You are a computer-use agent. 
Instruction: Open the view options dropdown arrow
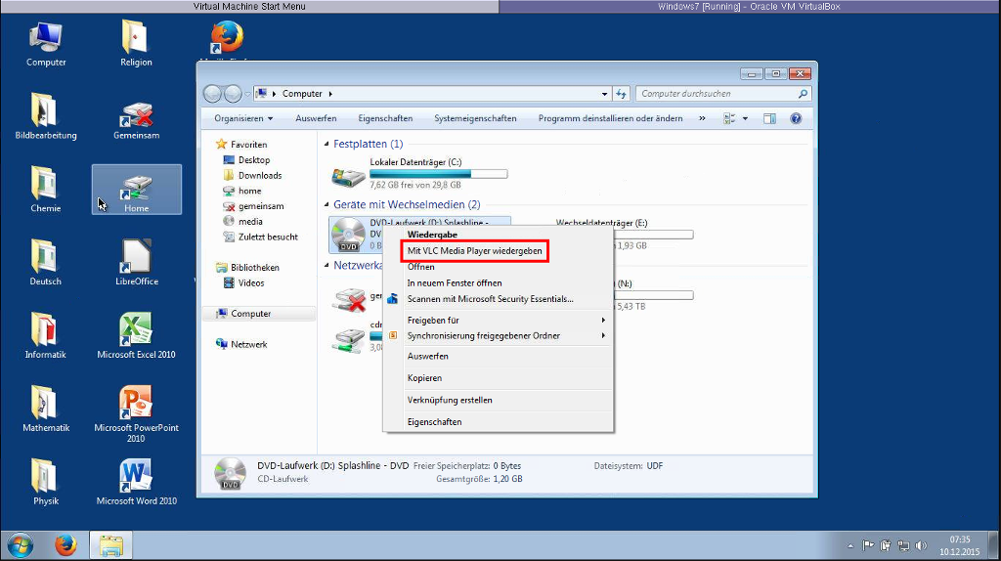pyautogui.click(x=745, y=118)
